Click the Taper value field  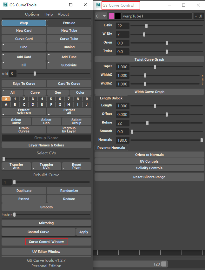coord(122,67)
